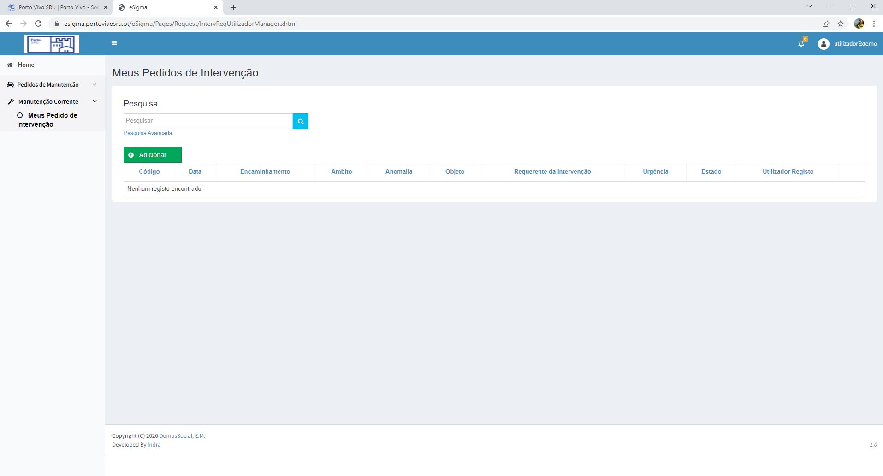The width and height of the screenshot is (883, 476).
Task: Click the Porto Vivo SRU logo
Action: tap(52, 44)
